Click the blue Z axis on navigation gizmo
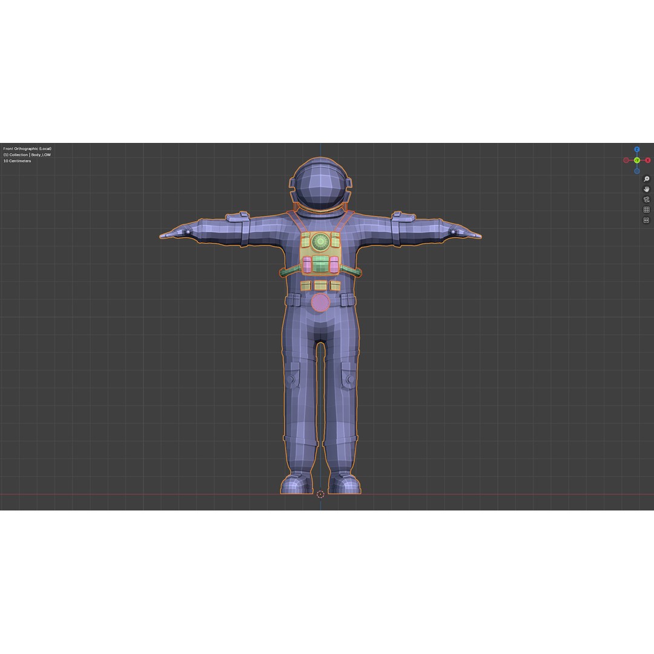The image size is (654, 654). [636, 149]
